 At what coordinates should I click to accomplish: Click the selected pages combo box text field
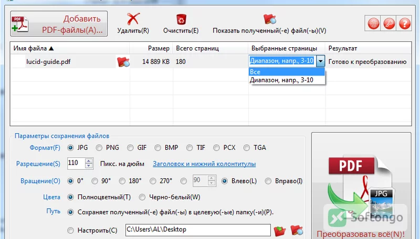[x=282, y=61]
